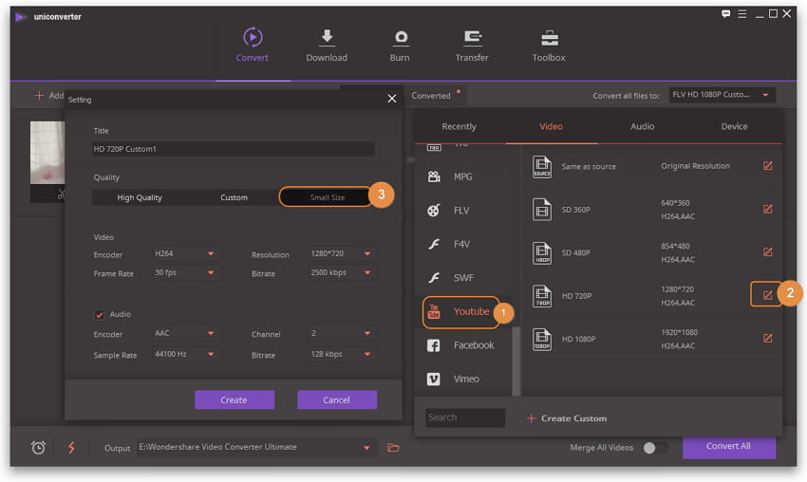The image size is (807, 482).
Task: Select Small Size quality option
Action: pyautogui.click(x=327, y=197)
